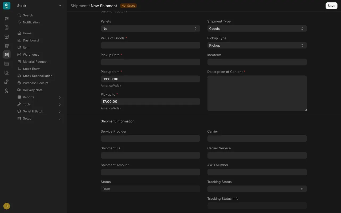Open the storefront Selling icon in left rail
Viewport: 341px width, 213px height.
(7, 37)
